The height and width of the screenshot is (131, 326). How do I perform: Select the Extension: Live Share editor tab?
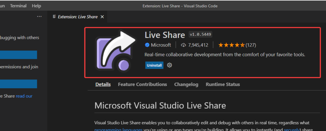[x=78, y=17]
